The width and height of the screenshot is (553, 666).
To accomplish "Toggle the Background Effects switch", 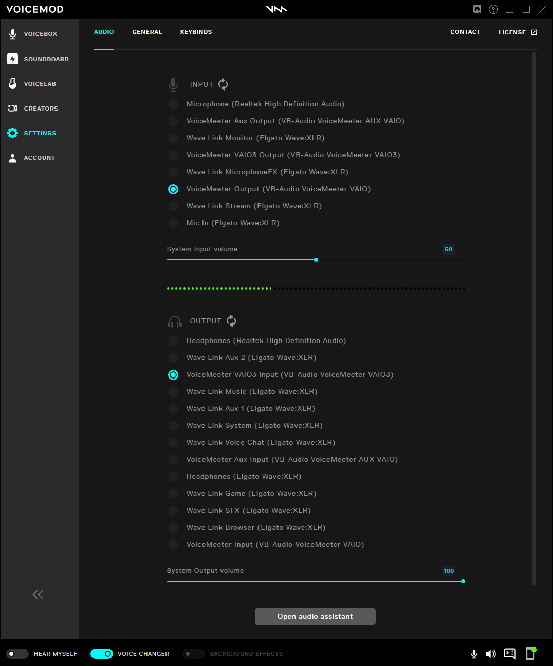I will (x=194, y=654).
